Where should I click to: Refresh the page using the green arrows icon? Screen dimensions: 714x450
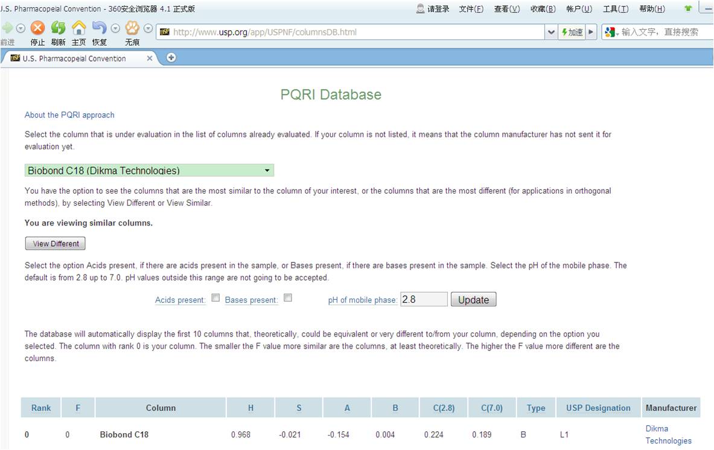coord(58,28)
